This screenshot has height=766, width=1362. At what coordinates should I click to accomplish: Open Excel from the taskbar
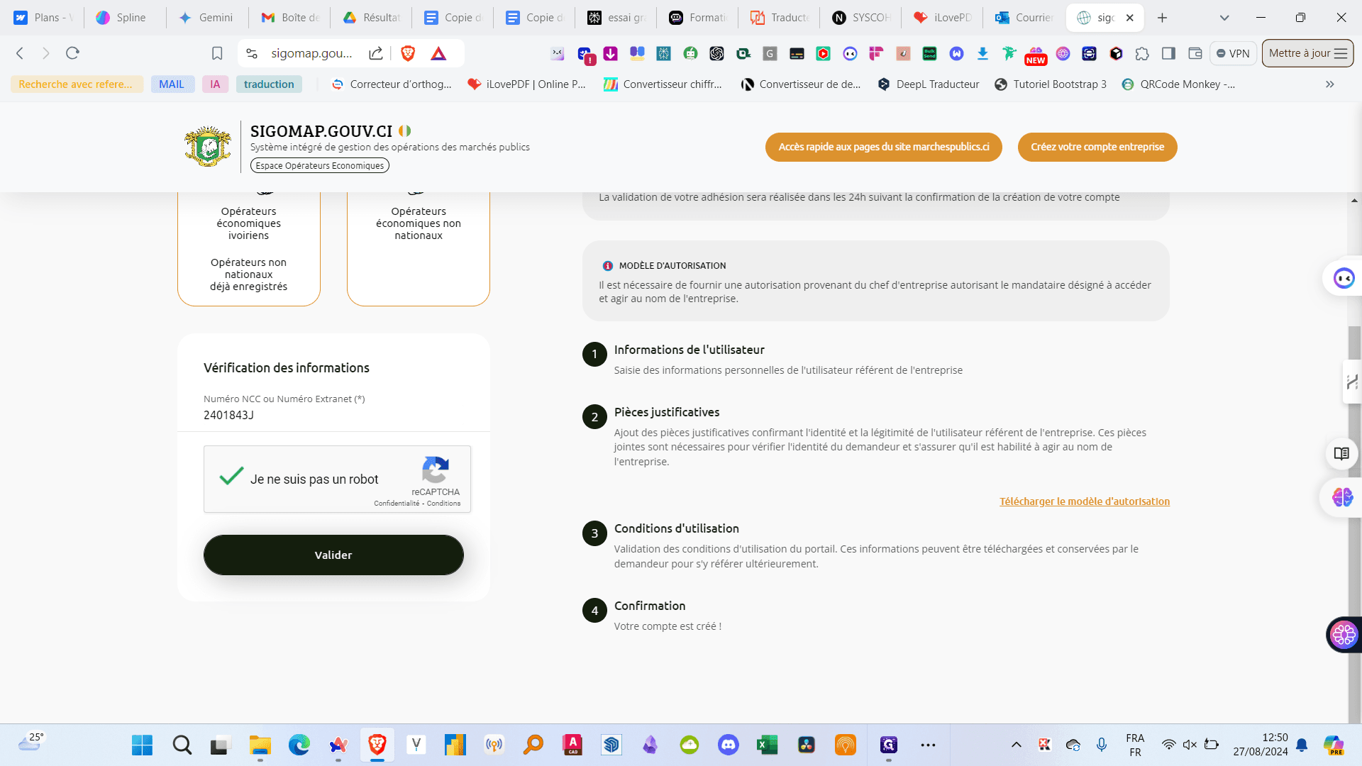point(767,745)
